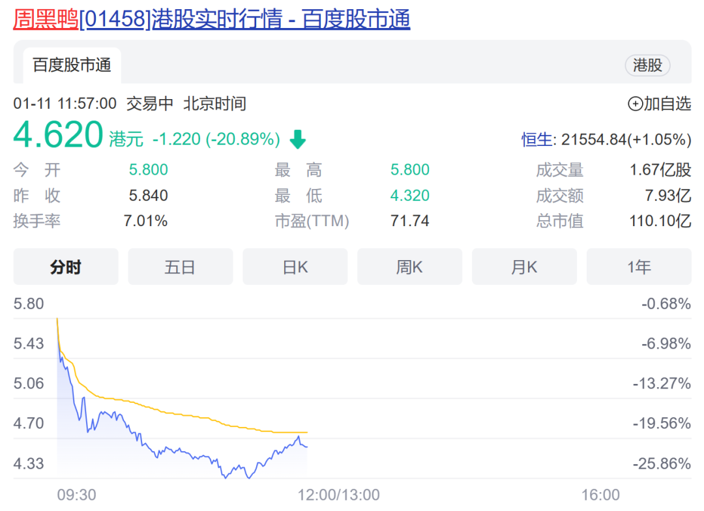Click the 12:00/13:00 time axis label

pos(338,495)
